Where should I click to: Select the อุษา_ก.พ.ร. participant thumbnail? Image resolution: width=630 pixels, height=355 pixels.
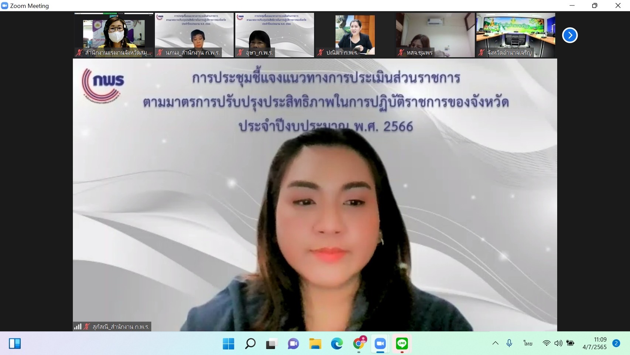pyautogui.click(x=274, y=35)
